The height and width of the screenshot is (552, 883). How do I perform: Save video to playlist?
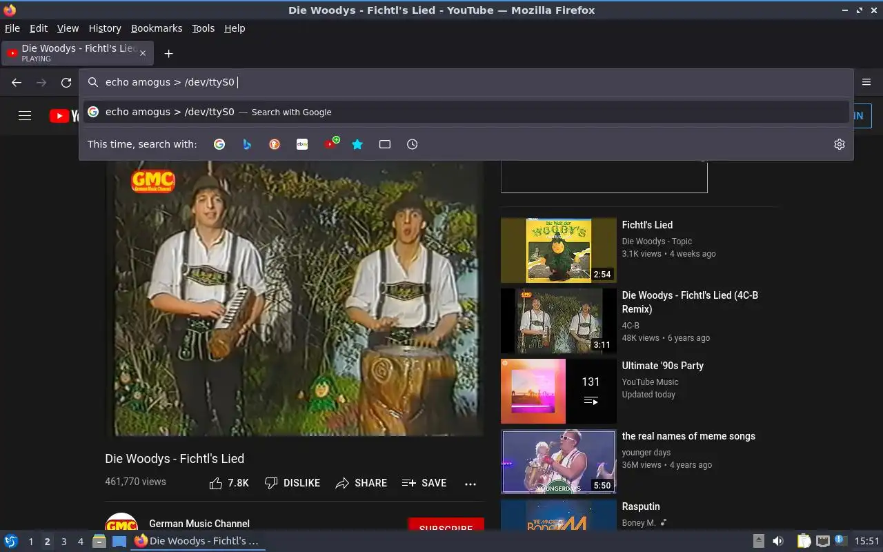point(424,483)
